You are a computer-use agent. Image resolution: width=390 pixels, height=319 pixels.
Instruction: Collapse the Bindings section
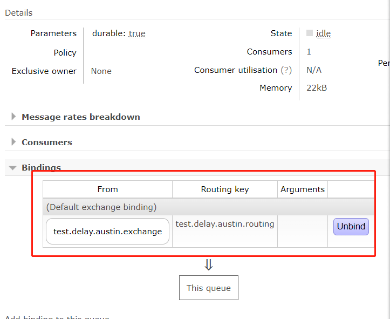(41, 168)
